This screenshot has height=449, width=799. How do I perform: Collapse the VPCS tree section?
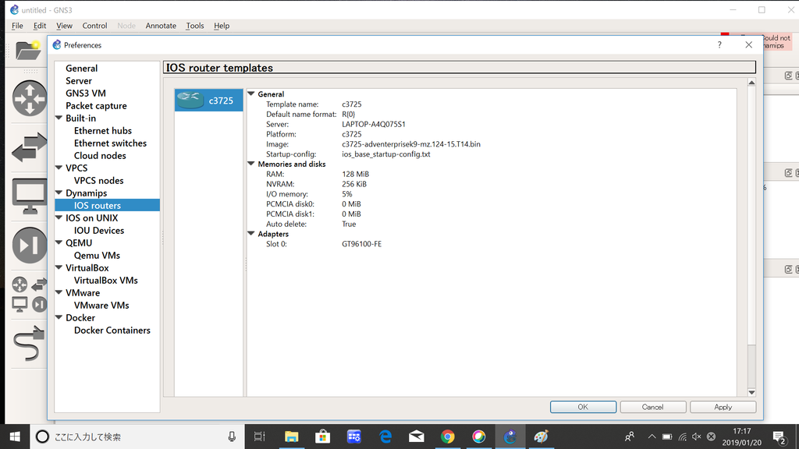tap(59, 168)
